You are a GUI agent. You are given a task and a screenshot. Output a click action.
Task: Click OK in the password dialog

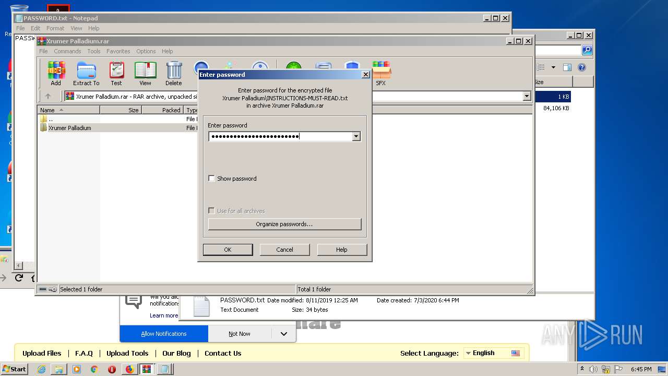point(228,250)
